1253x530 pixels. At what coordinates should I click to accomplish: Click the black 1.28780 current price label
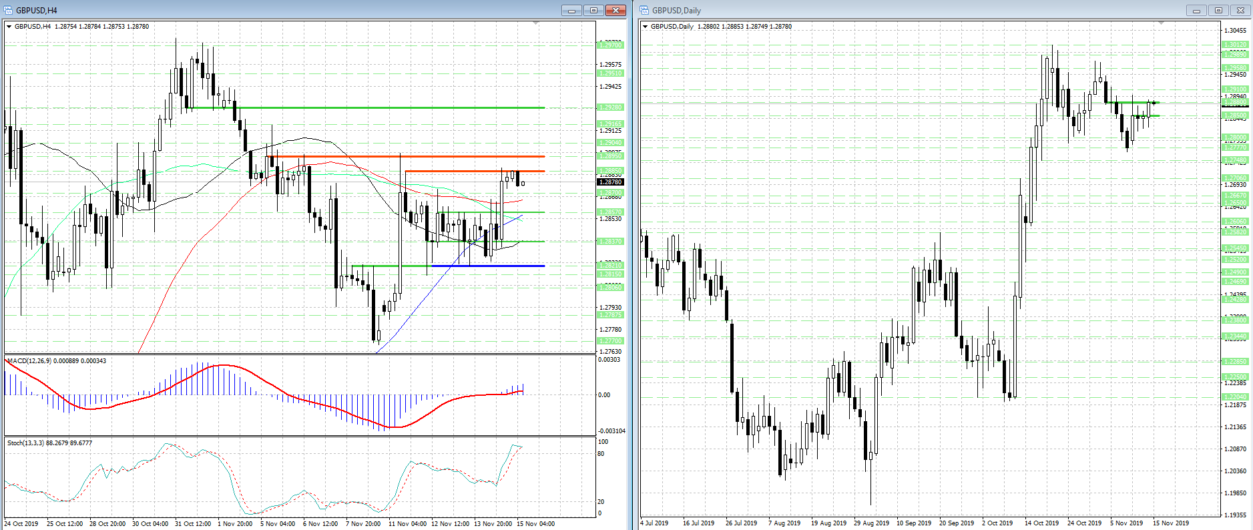(x=610, y=182)
